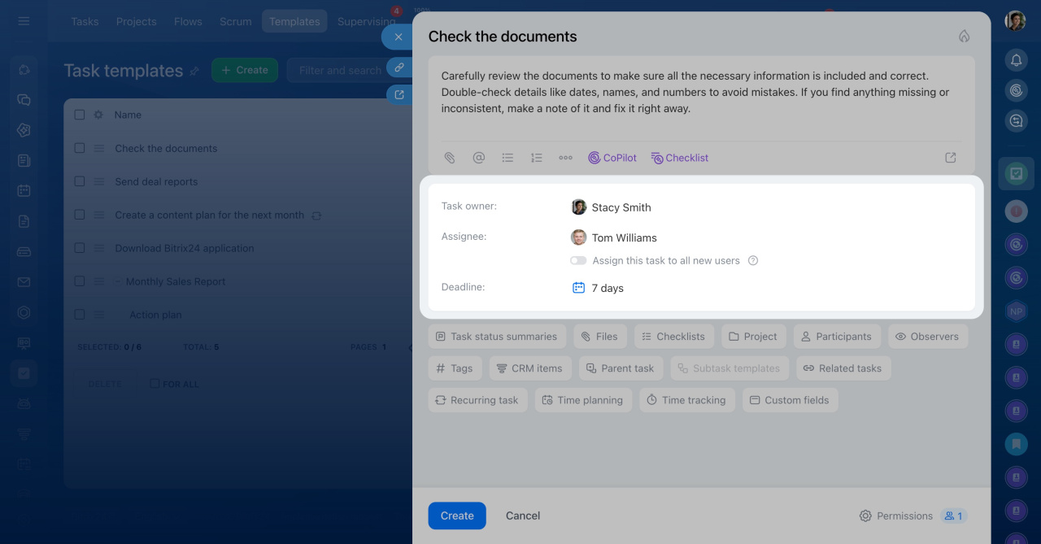Screen dimensions: 1041x544
Task: Add Time tracking option
Action: click(687, 400)
